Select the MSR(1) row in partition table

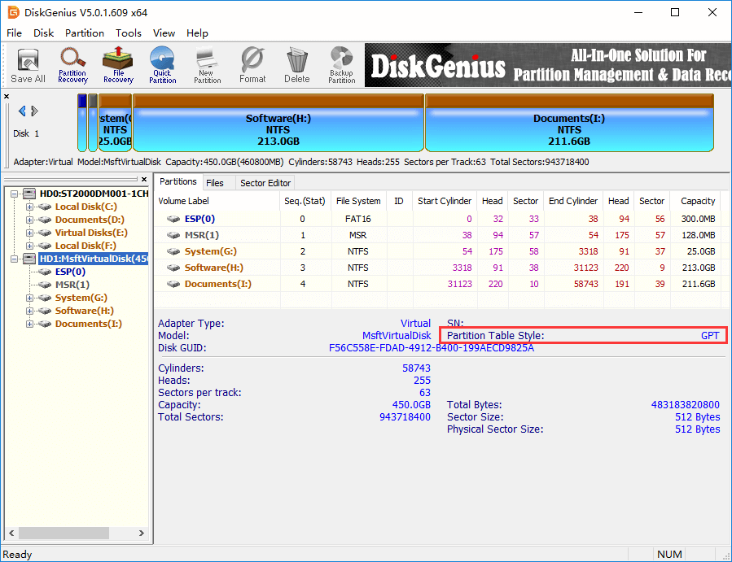pyautogui.click(x=439, y=235)
